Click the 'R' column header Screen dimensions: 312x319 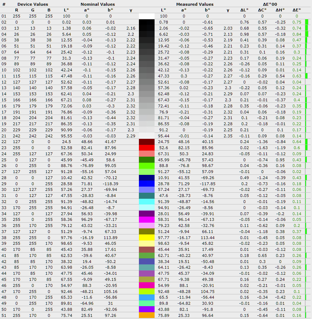point(16,10)
